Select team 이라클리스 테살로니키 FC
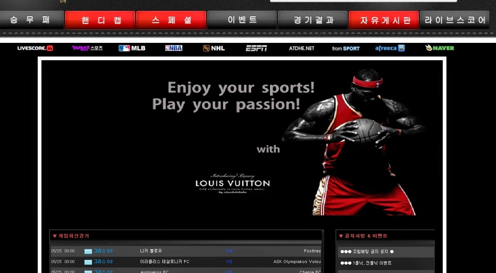Viewport: 496px width, 273px height. tap(165, 262)
